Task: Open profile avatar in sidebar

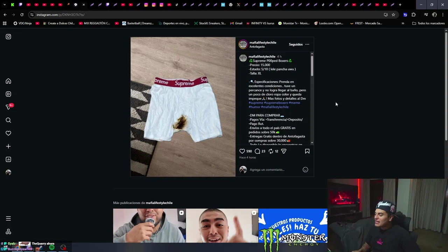Action: point(8,173)
